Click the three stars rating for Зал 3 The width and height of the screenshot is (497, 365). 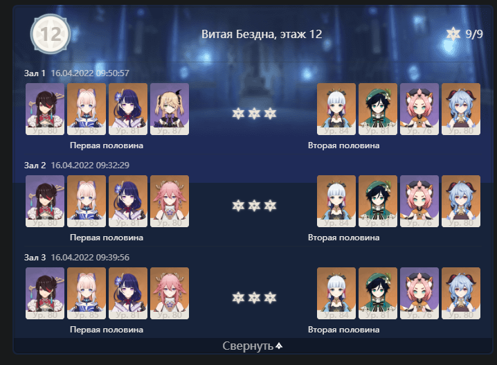point(254,297)
